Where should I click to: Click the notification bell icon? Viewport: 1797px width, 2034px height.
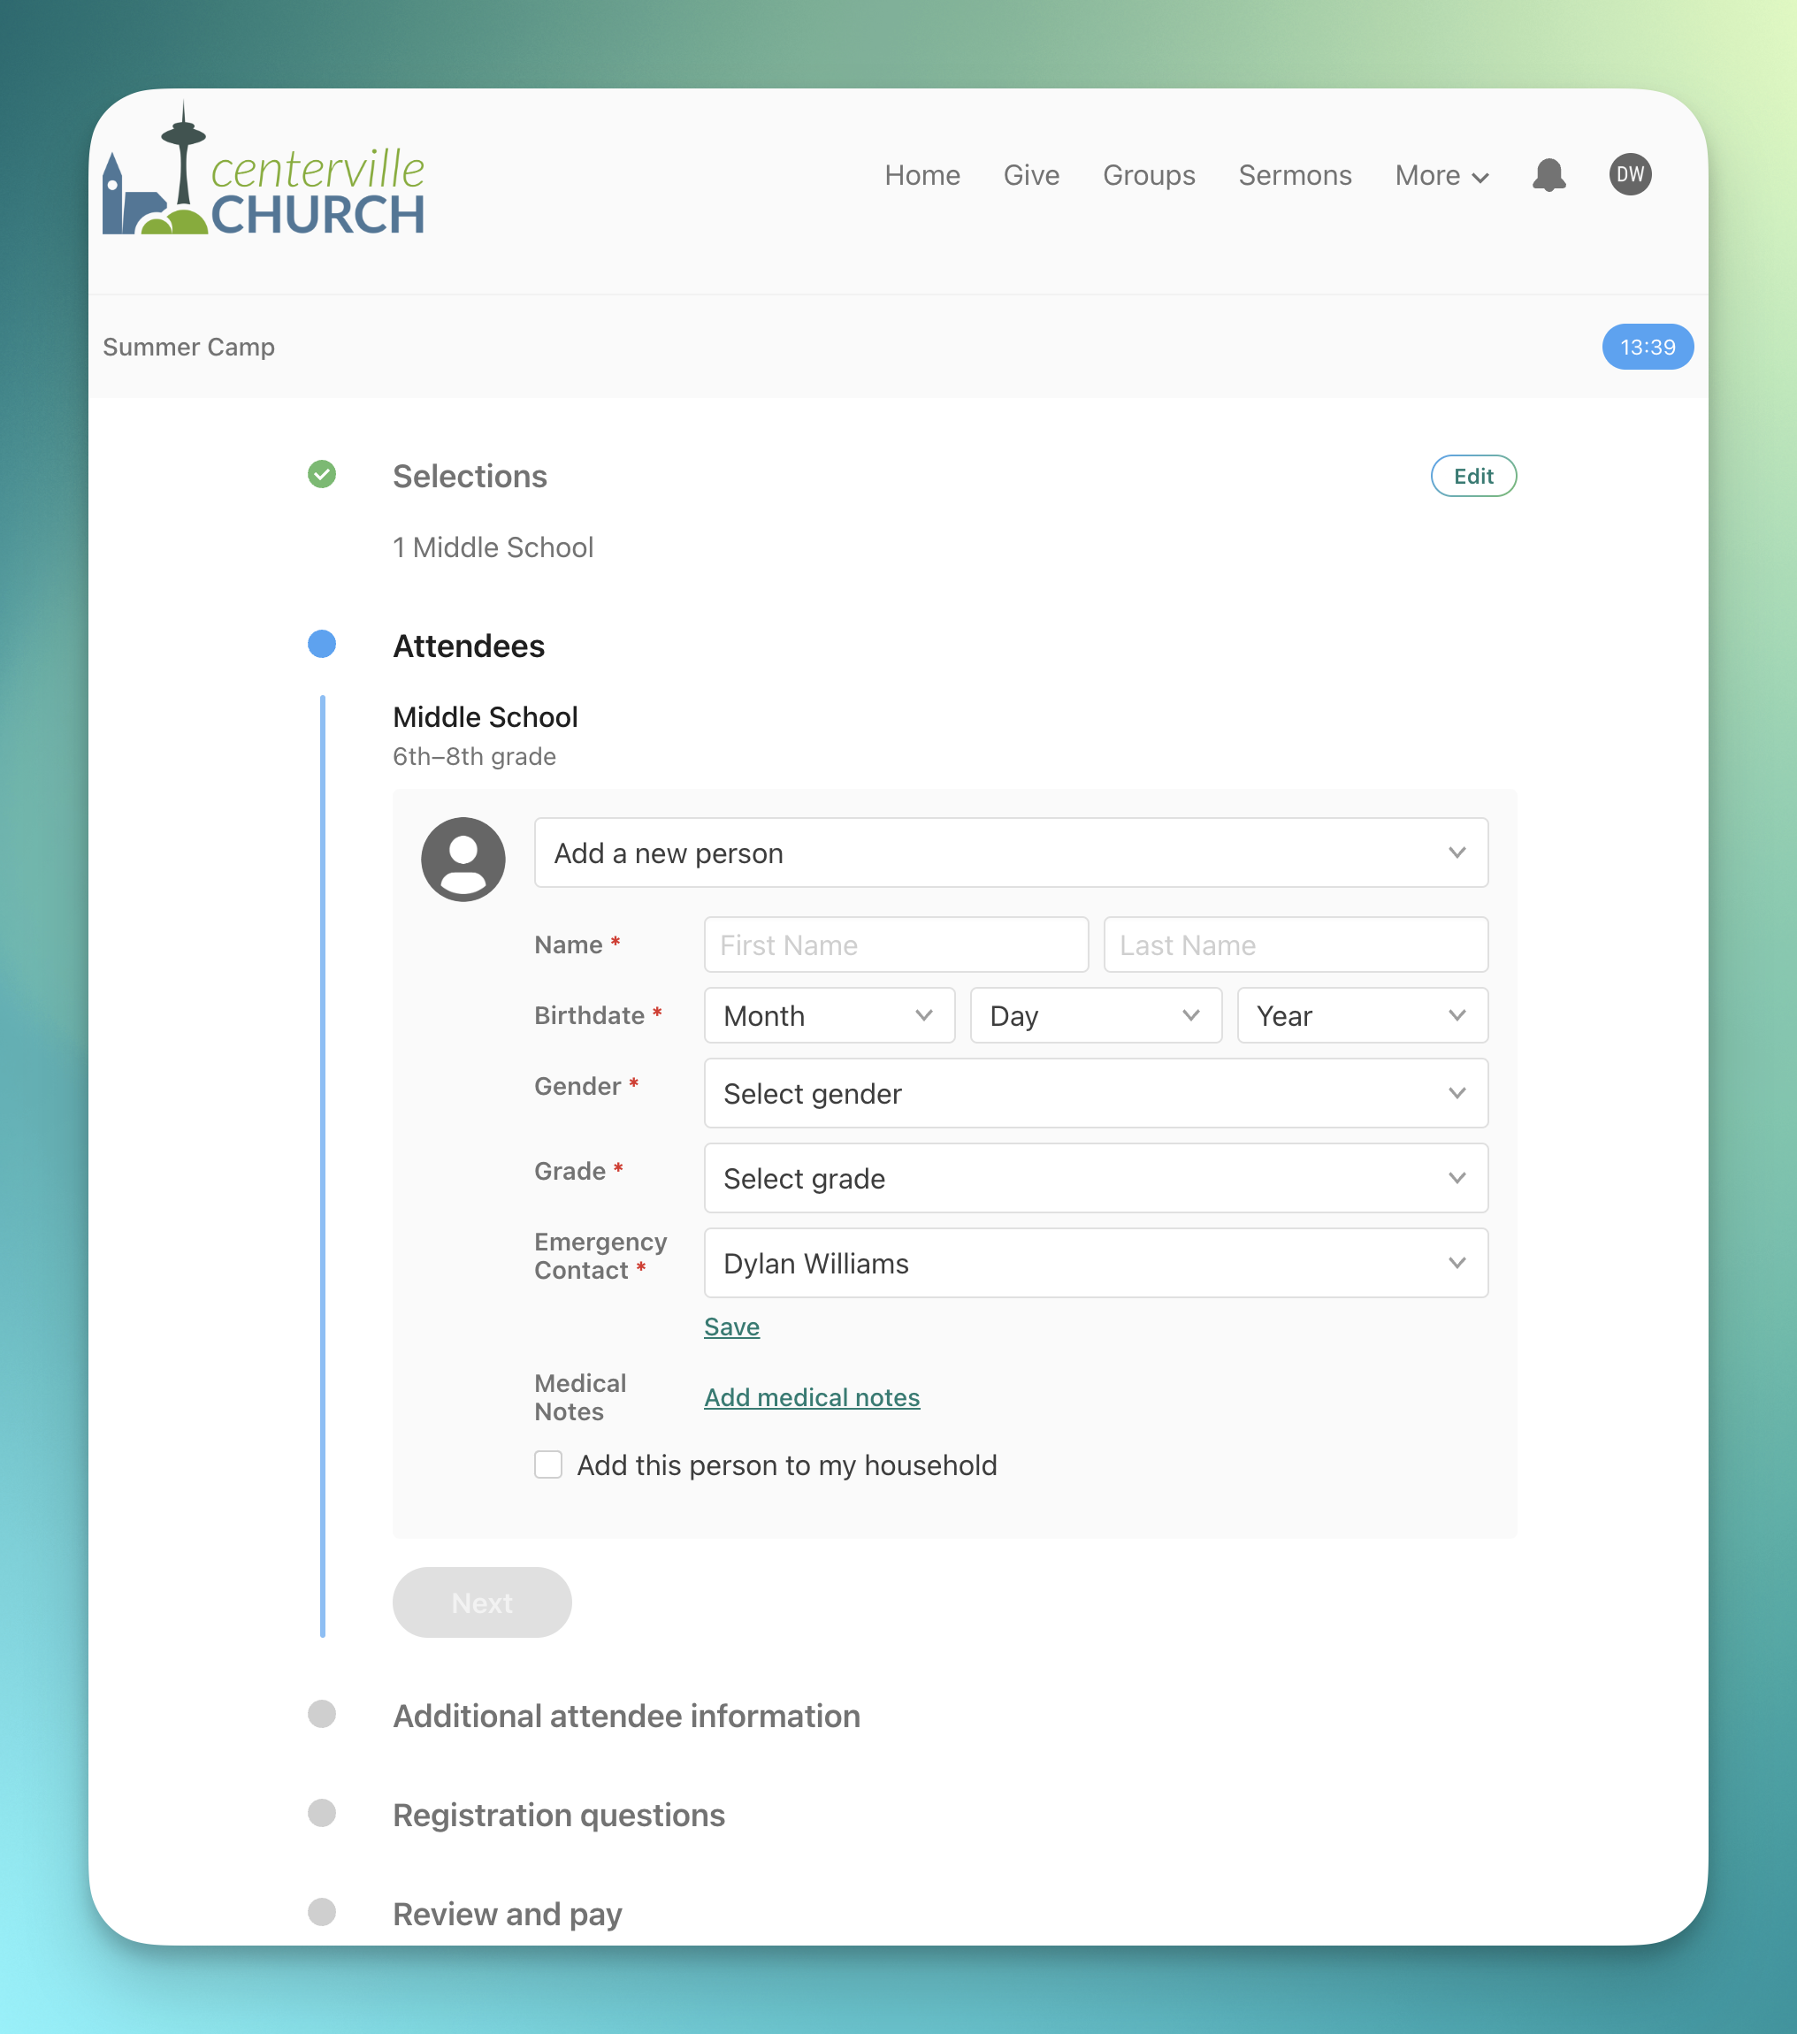click(x=1548, y=175)
